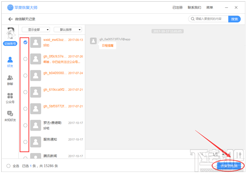The height and width of the screenshot is (174, 247).
Task: Open the 腾讯新闻 conversation row
Action: (x=52, y=156)
